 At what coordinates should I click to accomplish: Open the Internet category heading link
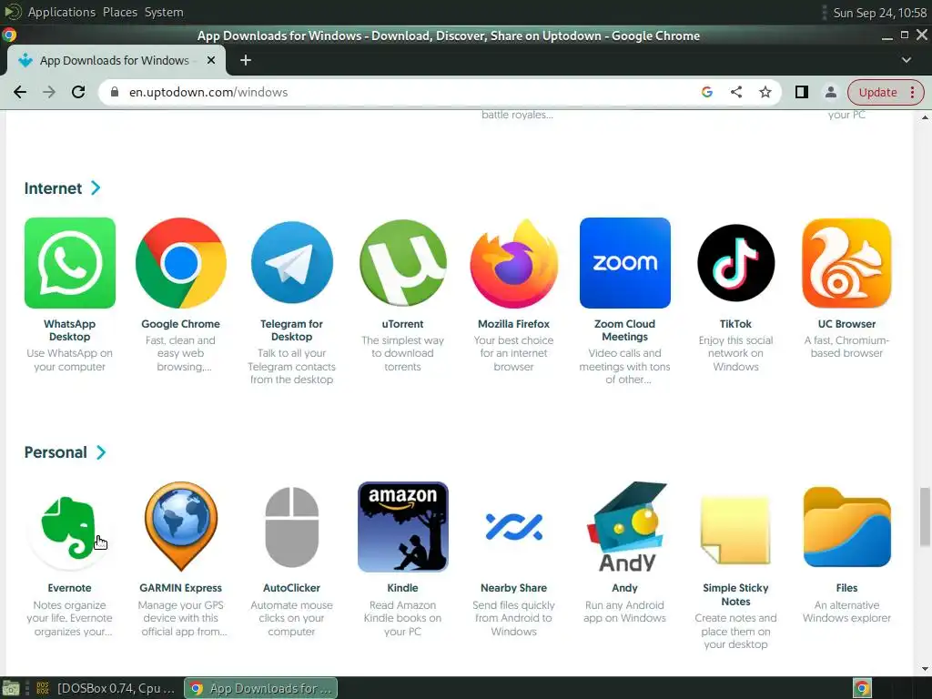pos(53,187)
